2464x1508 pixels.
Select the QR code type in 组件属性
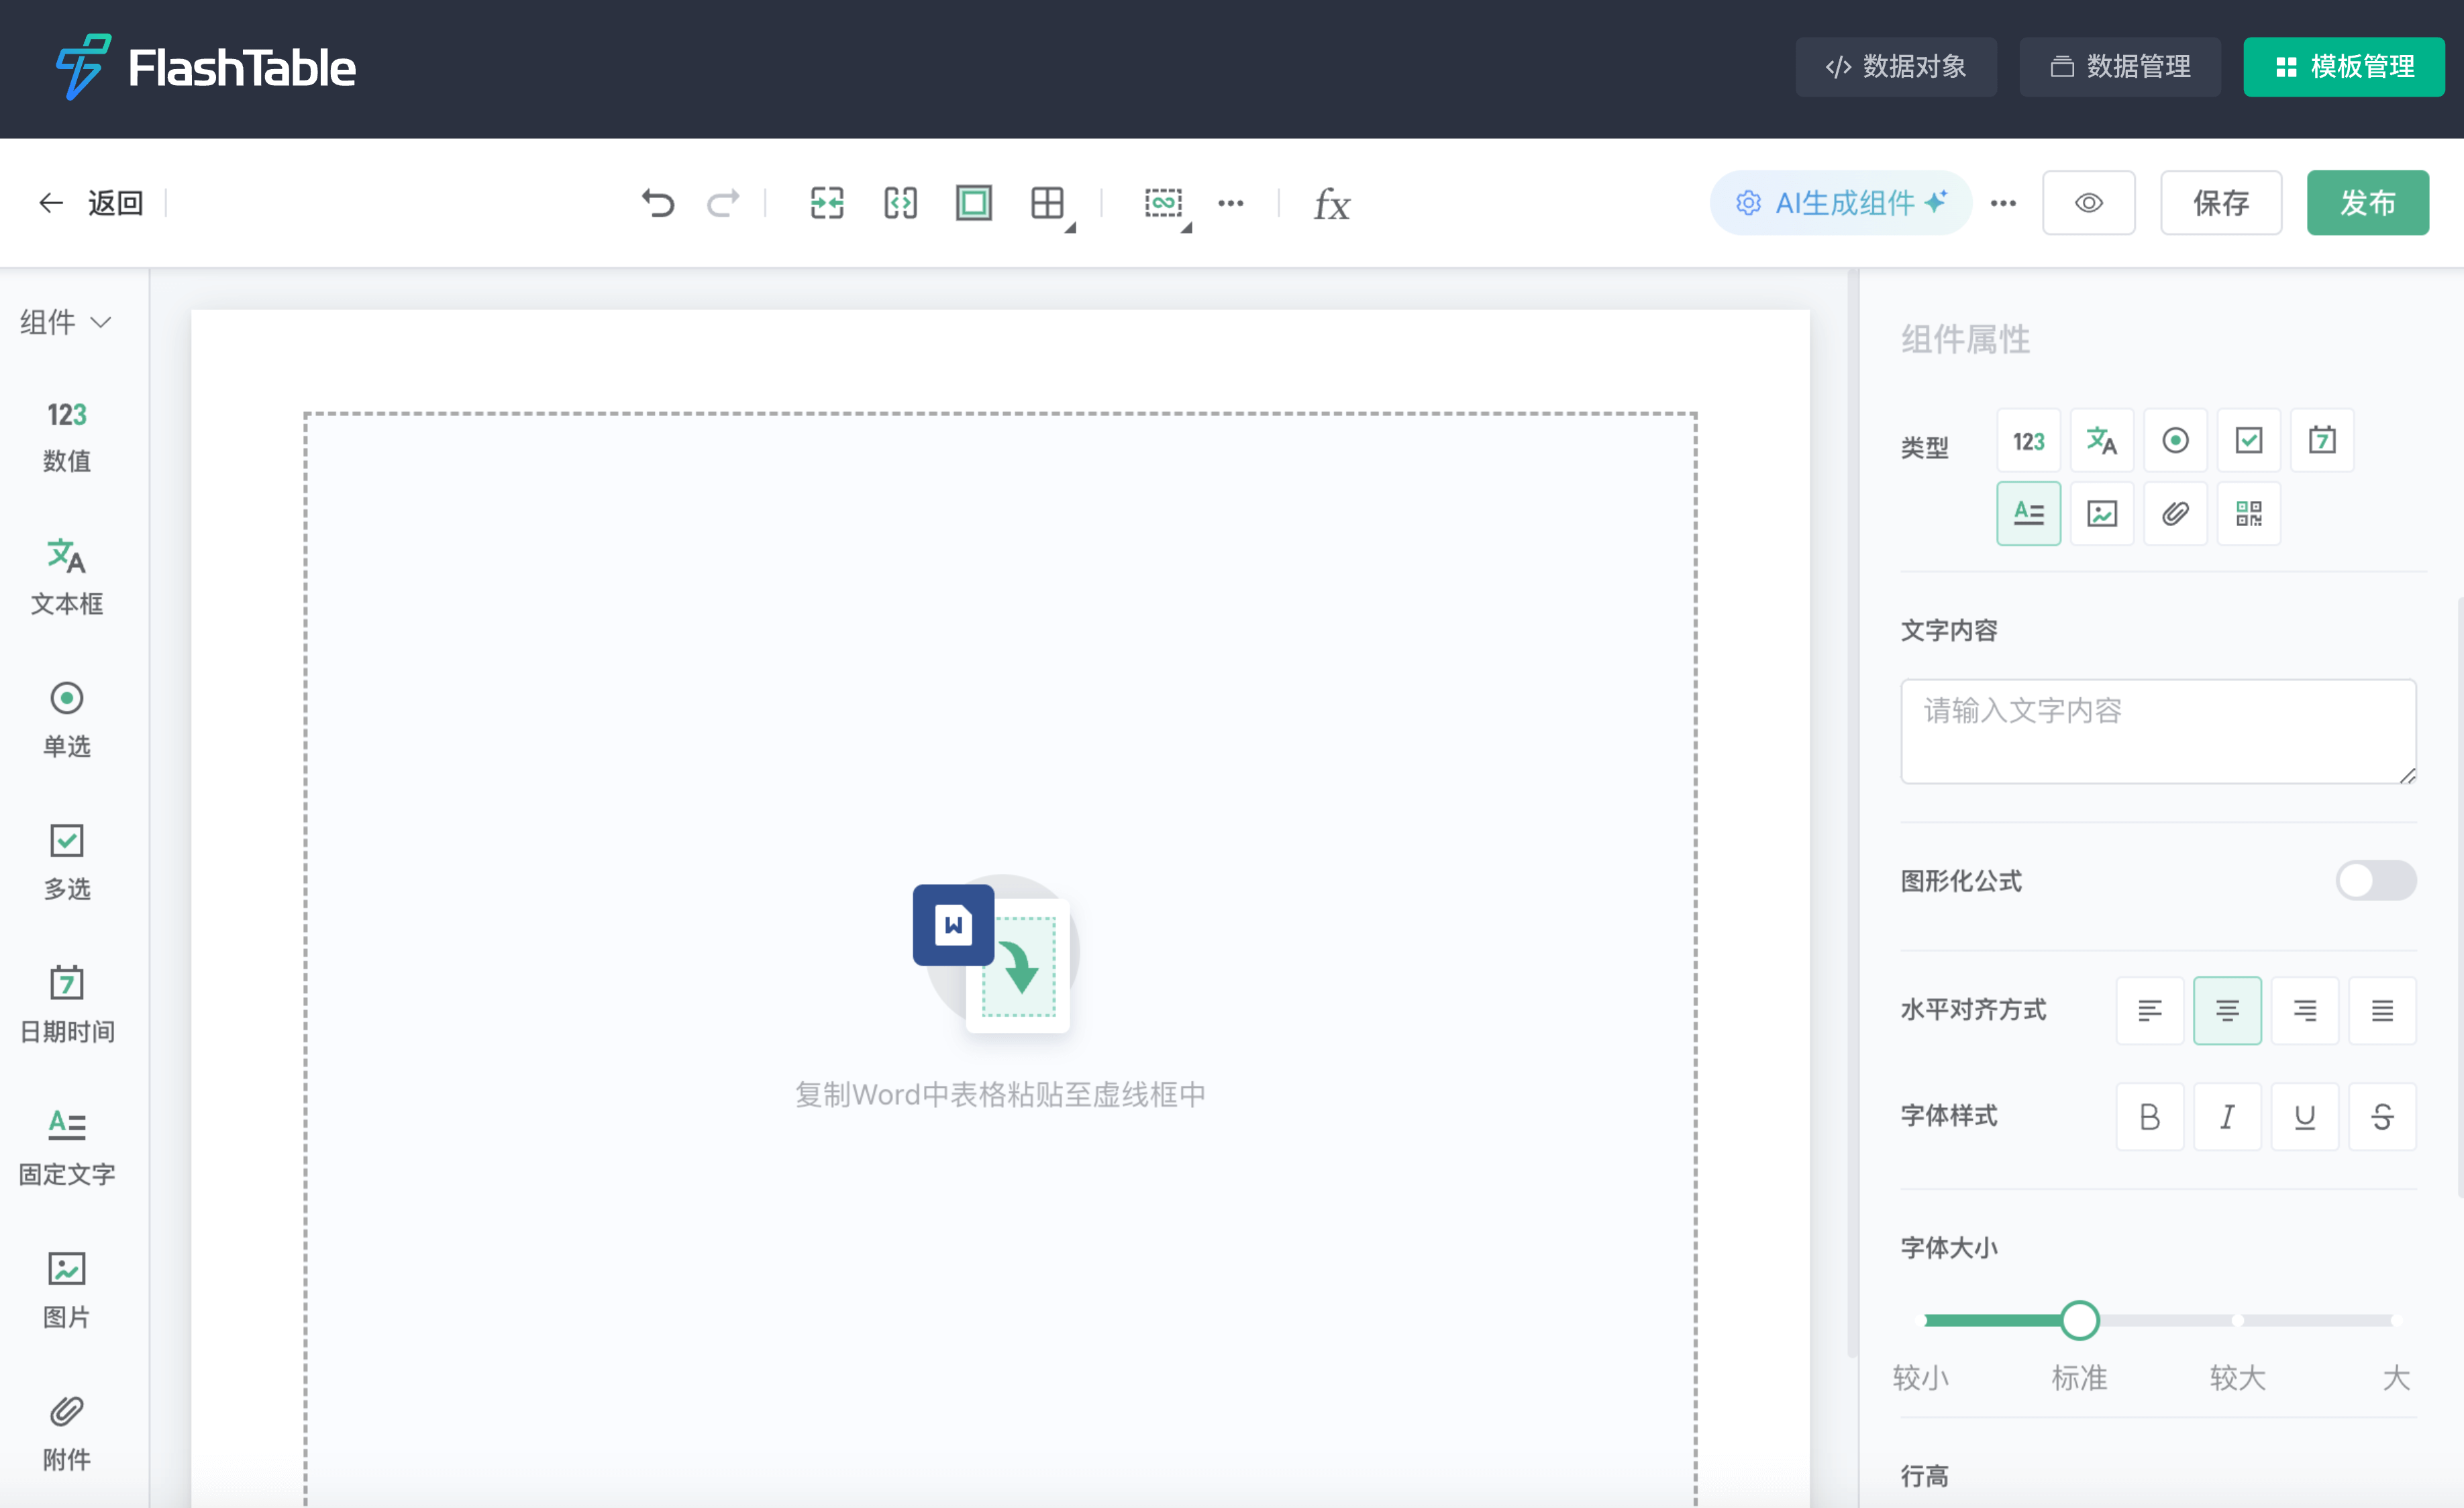pos(2249,513)
